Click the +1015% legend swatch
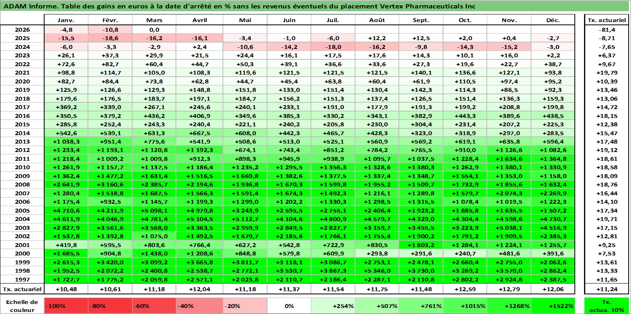Image resolution: width=631 pixels, height=314 pixels. tap(465, 306)
